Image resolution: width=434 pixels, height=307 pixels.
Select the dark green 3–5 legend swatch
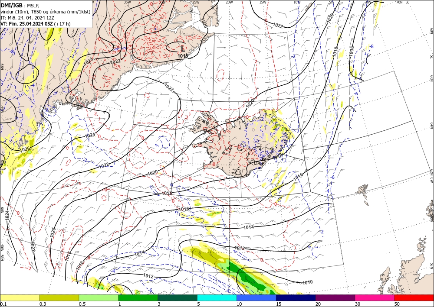tap(178, 297)
